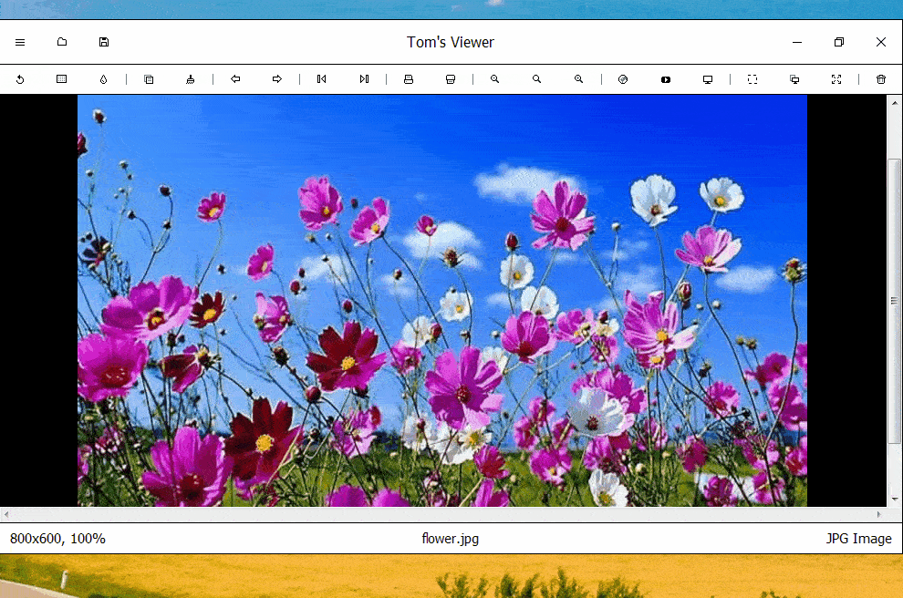Click the horizontal scrollbar right arrow
The image size is (903, 598).
[878, 514]
